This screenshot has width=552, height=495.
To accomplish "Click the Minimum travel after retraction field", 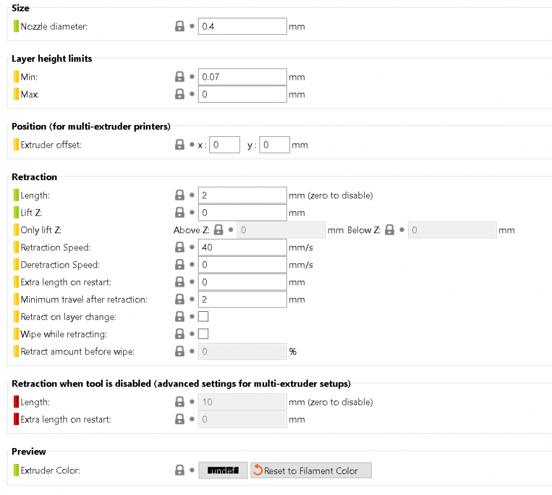I will pyautogui.click(x=242, y=300).
